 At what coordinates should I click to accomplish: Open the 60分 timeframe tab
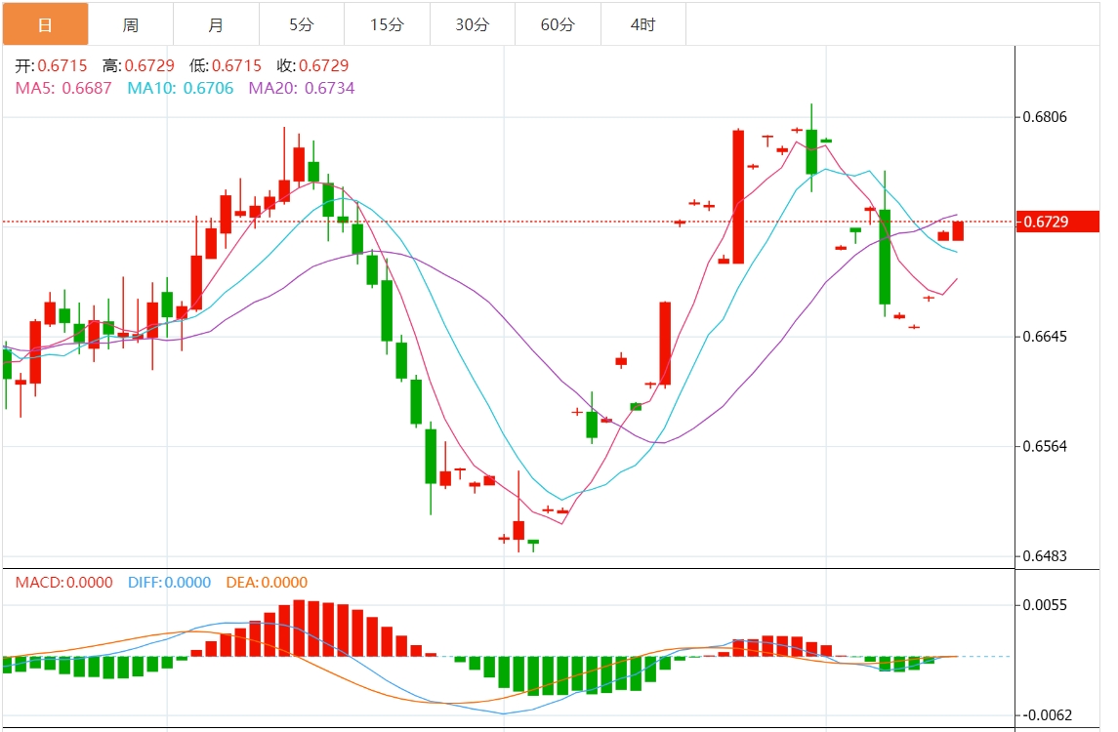pos(559,24)
